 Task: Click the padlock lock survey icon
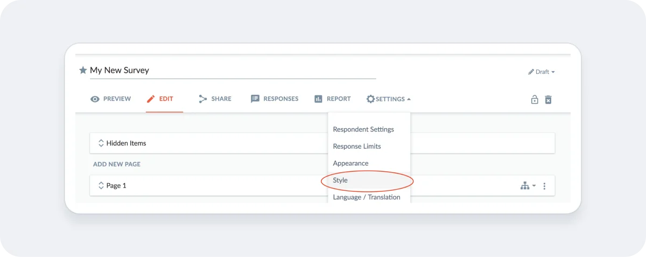click(x=535, y=99)
